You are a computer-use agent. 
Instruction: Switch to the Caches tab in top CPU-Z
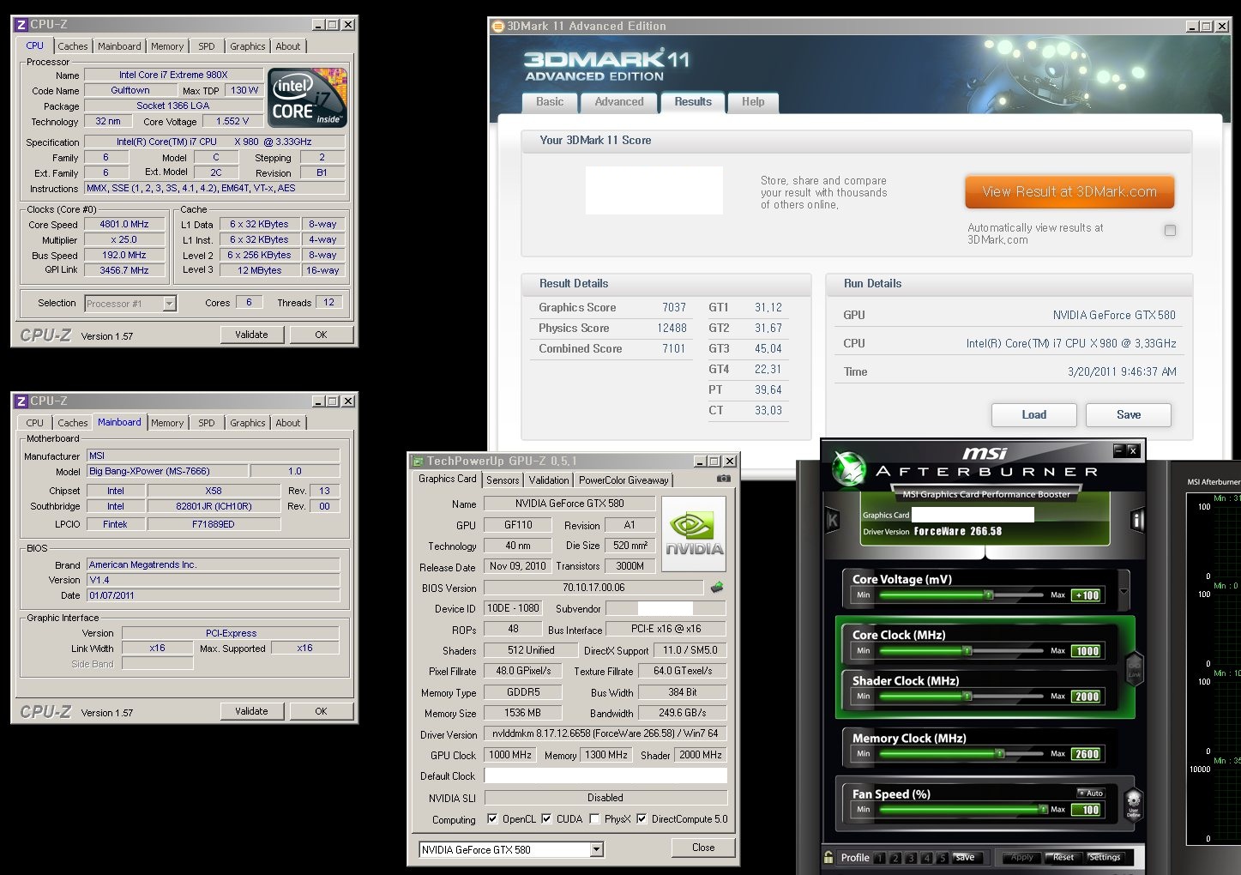point(72,46)
